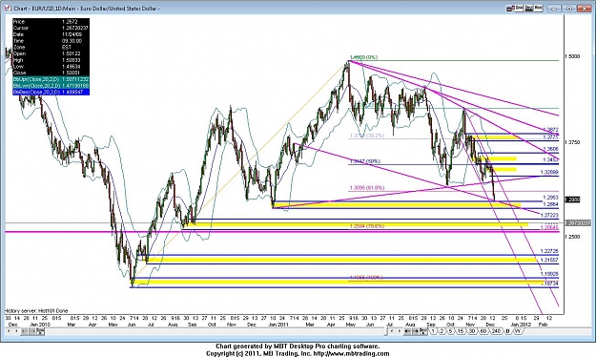Click the 1.3750 price axis label

(x=572, y=142)
